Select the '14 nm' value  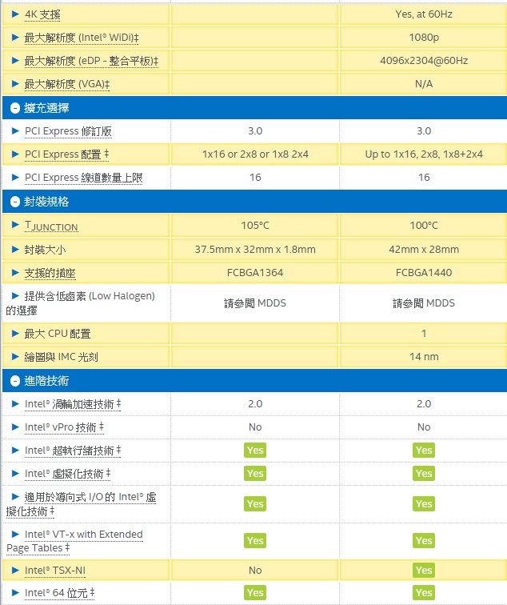pyautogui.click(x=424, y=357)
